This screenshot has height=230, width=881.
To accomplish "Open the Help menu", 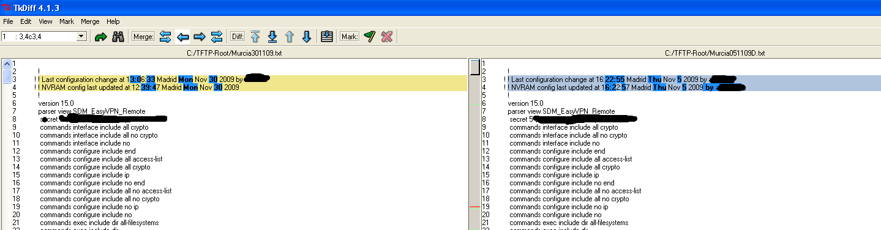I will coord(113,21).
